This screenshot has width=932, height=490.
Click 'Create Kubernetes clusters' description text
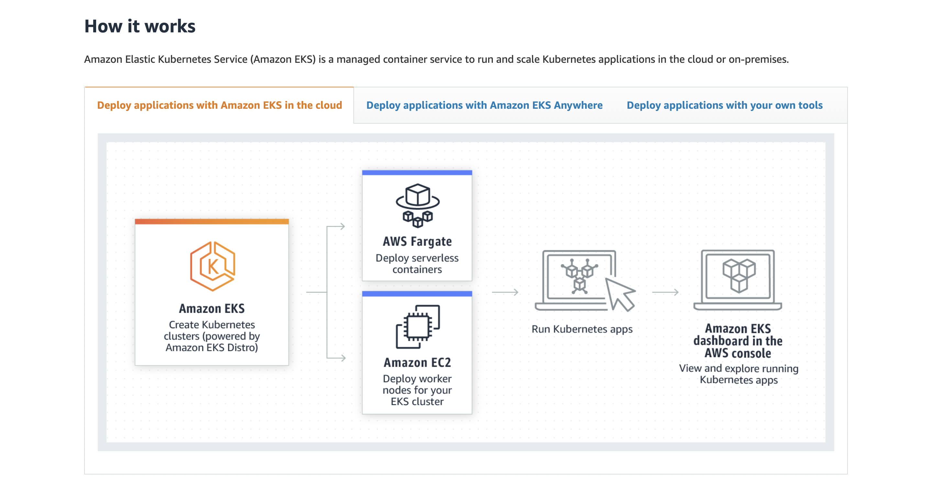[x=212, y=336]
